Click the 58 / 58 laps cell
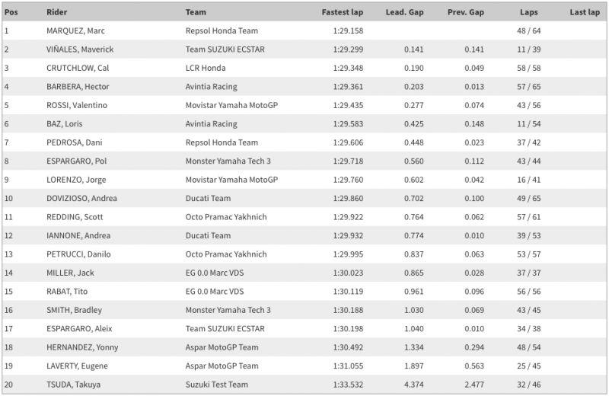Viewport: 609px width, 396px height. [x=528, y=68]
